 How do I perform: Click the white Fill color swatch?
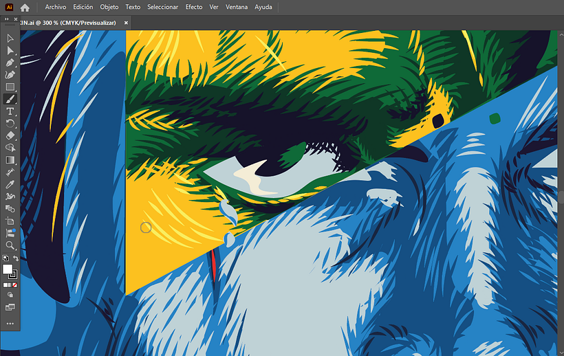[x=8, y=269]
